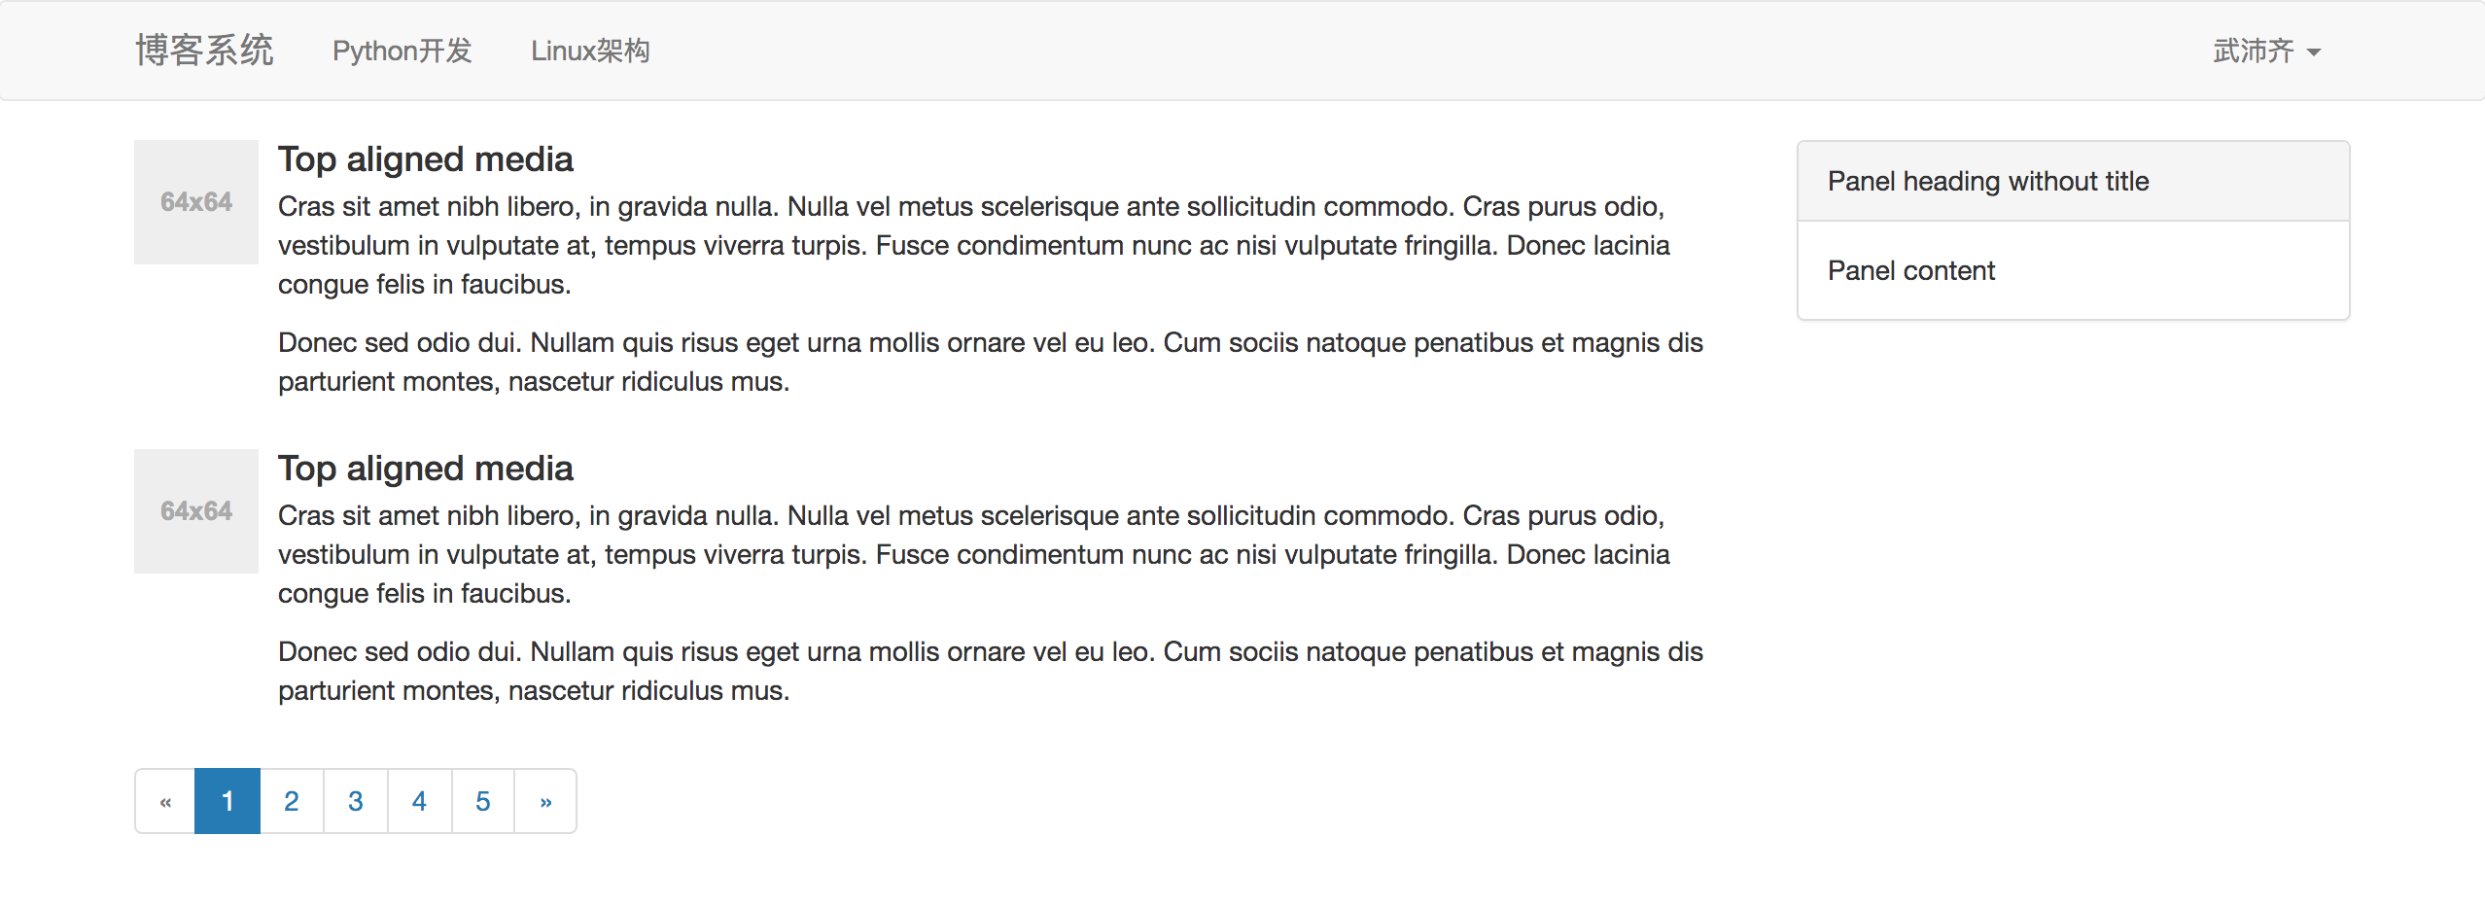Image resolution: width=2485 pixels, height=906 pixels.
Task: Click the first 64x64 media thumbnail
Action: pyautogui.click(x=196, y=202)
